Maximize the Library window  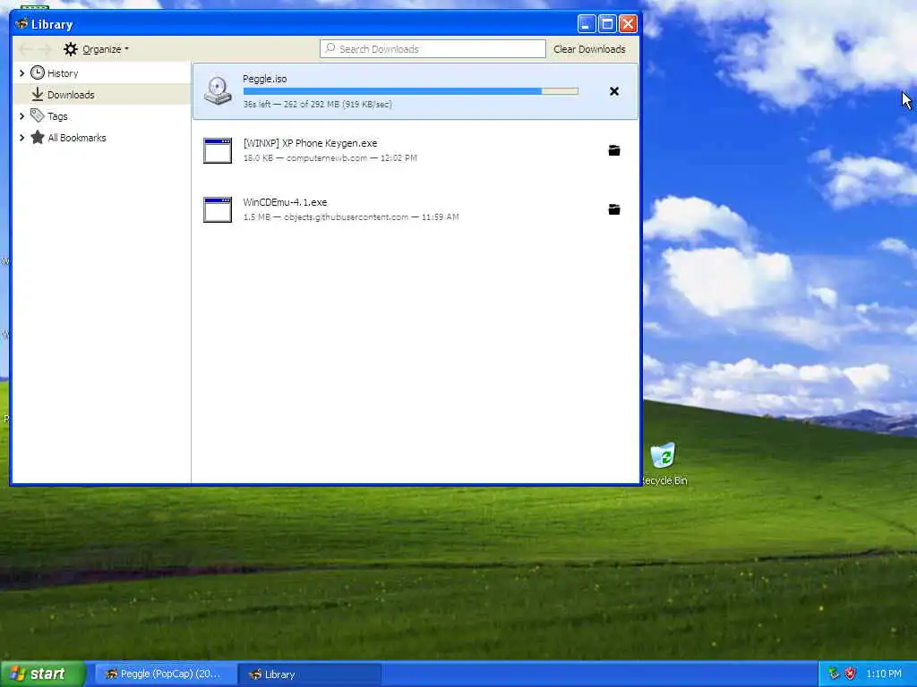[607, 24]
